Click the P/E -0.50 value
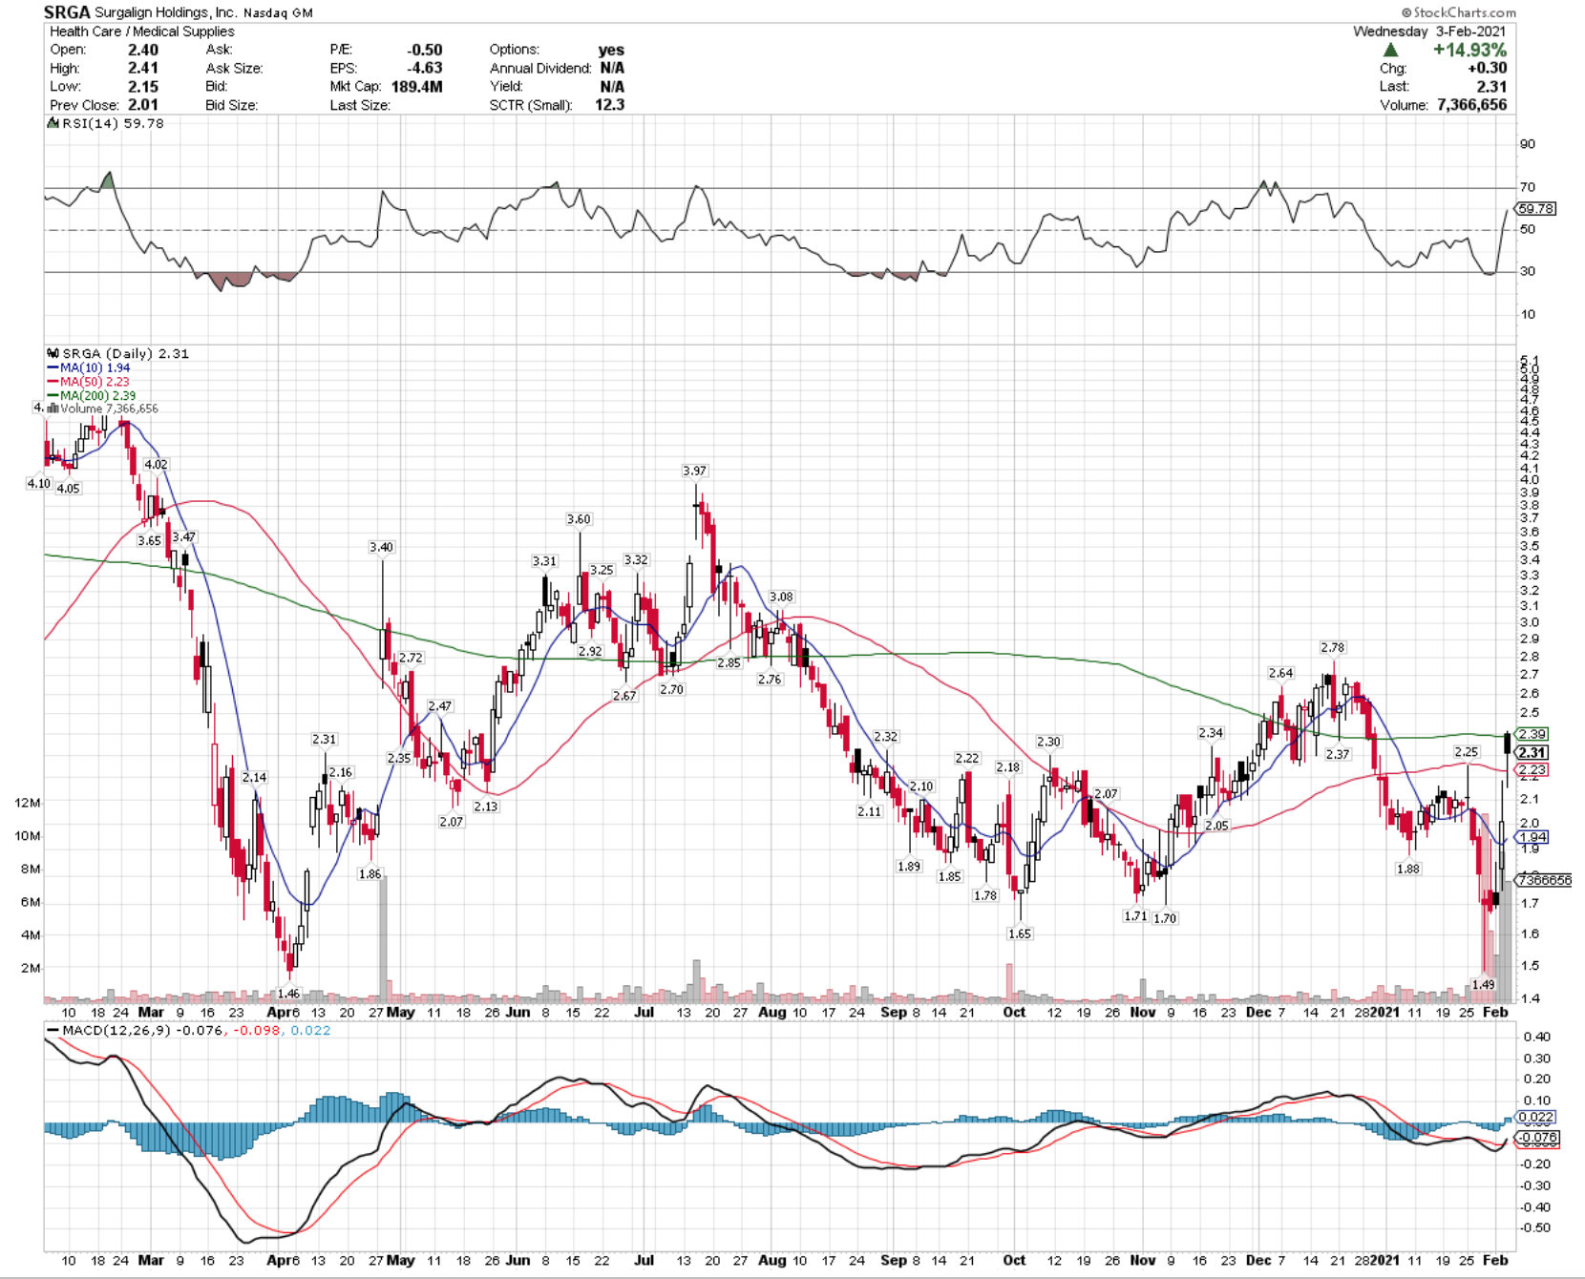Screen dimensions: 1585x1279 coord(425,50)
